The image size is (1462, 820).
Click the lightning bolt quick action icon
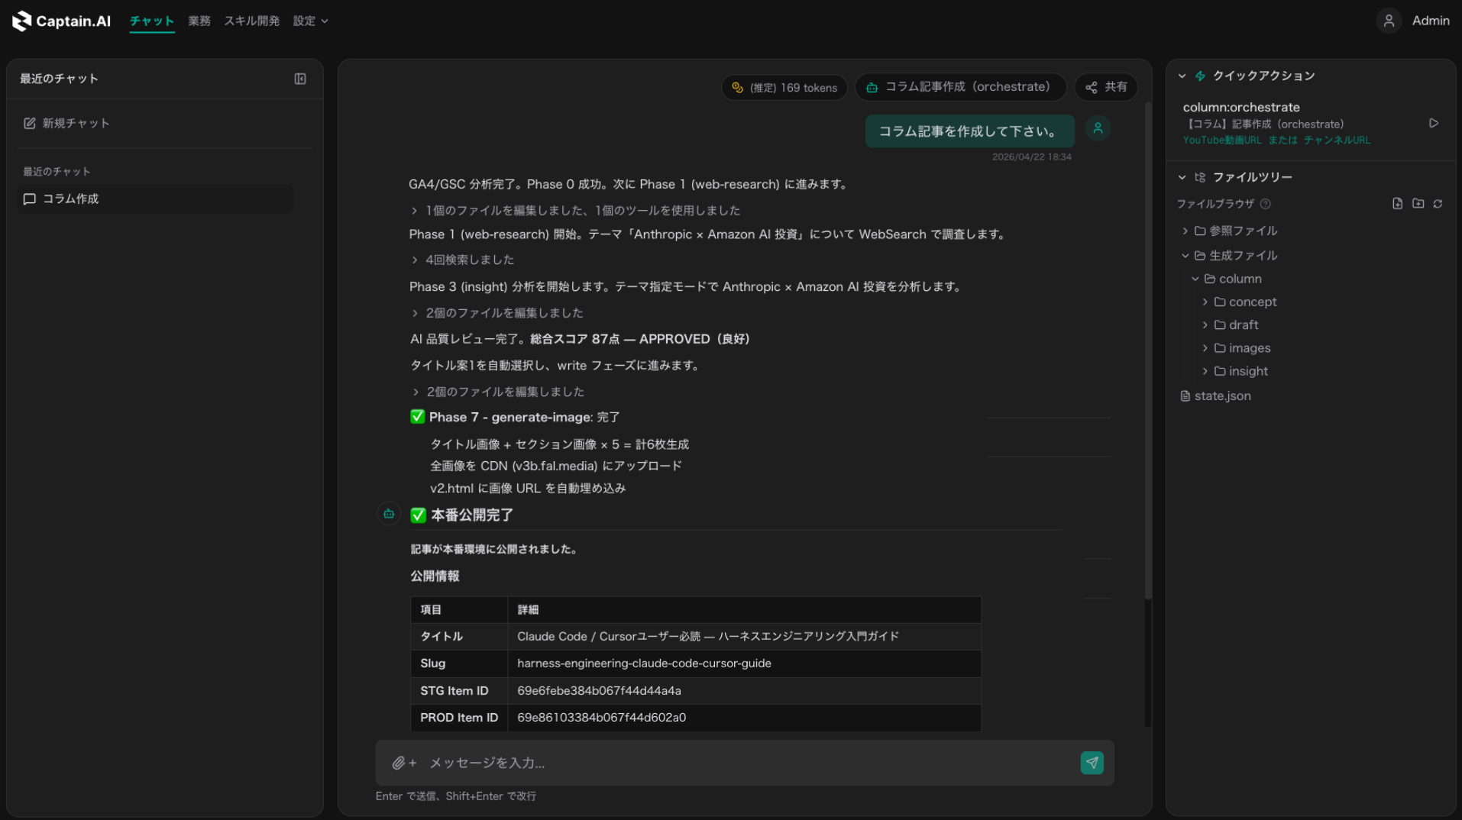[1200, 76]
